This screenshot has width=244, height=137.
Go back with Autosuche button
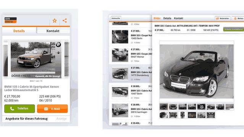coord(116,18)
